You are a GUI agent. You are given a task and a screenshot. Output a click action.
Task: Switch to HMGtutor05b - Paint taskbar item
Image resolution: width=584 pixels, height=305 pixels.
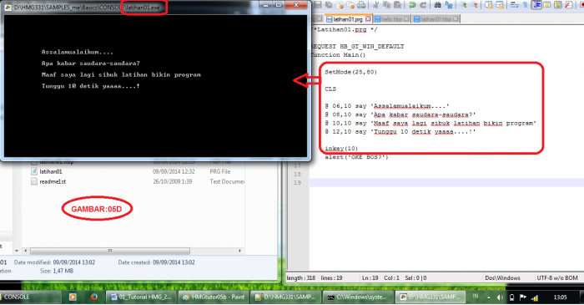click(x=213, y=297)
